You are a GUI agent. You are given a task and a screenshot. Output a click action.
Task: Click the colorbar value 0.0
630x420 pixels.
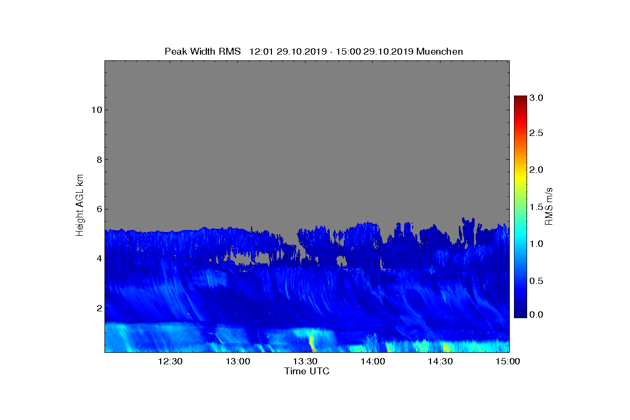tap(535, 314)
